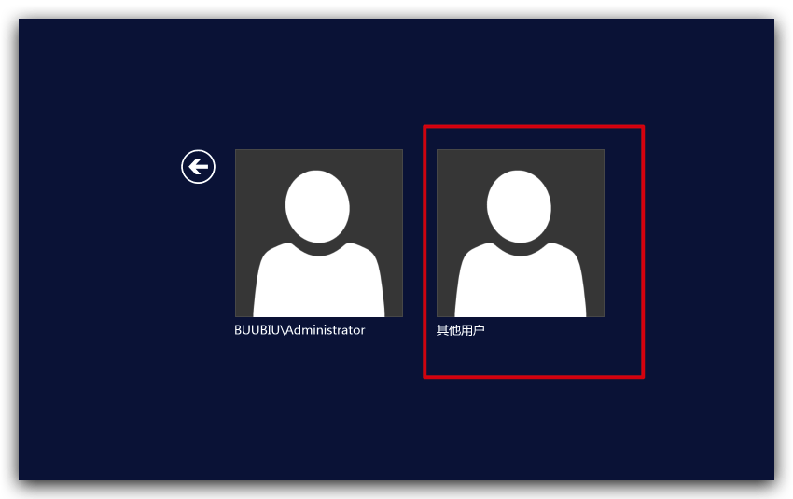Click the head silhouette of the Administrator avatar

pyautogui.click(x=317, y=206)
